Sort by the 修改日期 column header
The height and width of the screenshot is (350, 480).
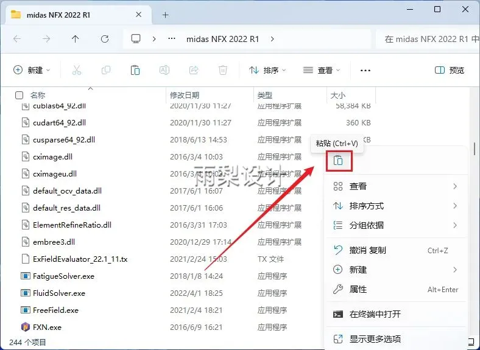(x=185, y=95)
